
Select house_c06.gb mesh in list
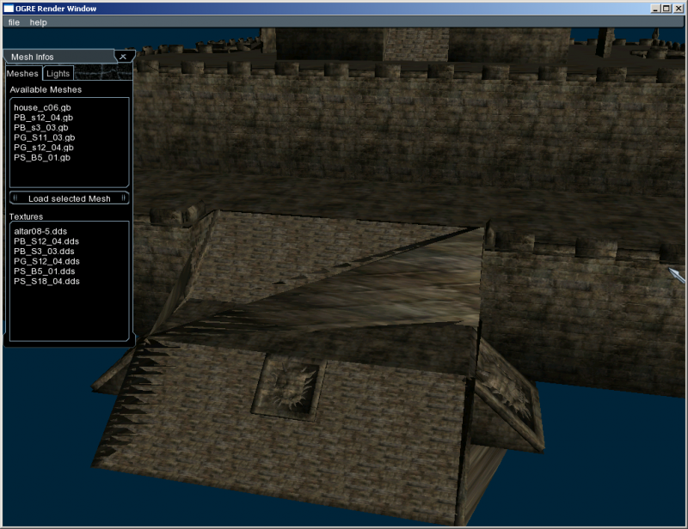[x=42, y=107]
